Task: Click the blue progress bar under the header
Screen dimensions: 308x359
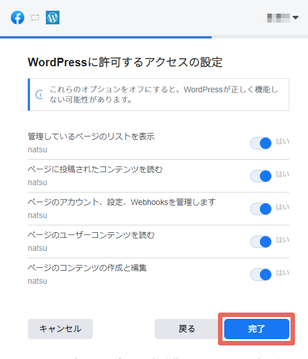Action: tap(106, 37)
